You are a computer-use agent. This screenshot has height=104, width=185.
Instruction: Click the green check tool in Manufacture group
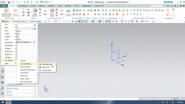tap(103, 10)
